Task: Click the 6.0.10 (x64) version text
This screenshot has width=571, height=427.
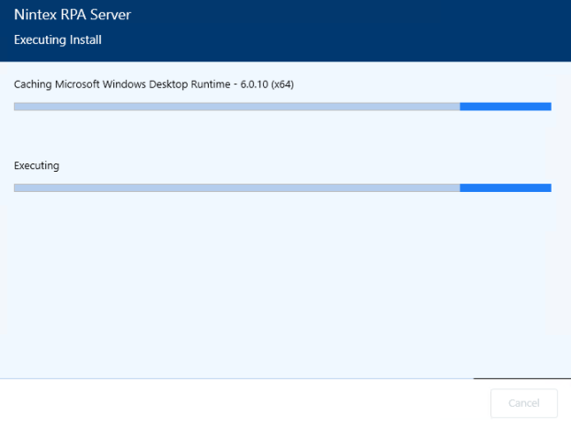Action: point(267,84)
